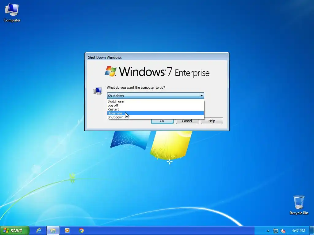Cancel the Shut Down Windows dialog
Screen dimensions: 314x235
pyautogui.click(x=187, y=121)
